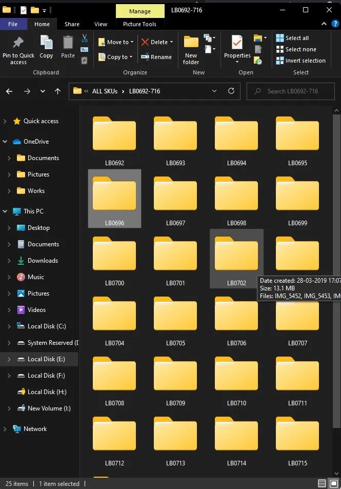
Task: Click Select none
Action: click(x=296, y=49)
